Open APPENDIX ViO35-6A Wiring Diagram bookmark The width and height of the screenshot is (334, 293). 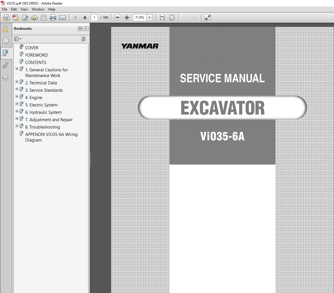[x=51, y=137]
